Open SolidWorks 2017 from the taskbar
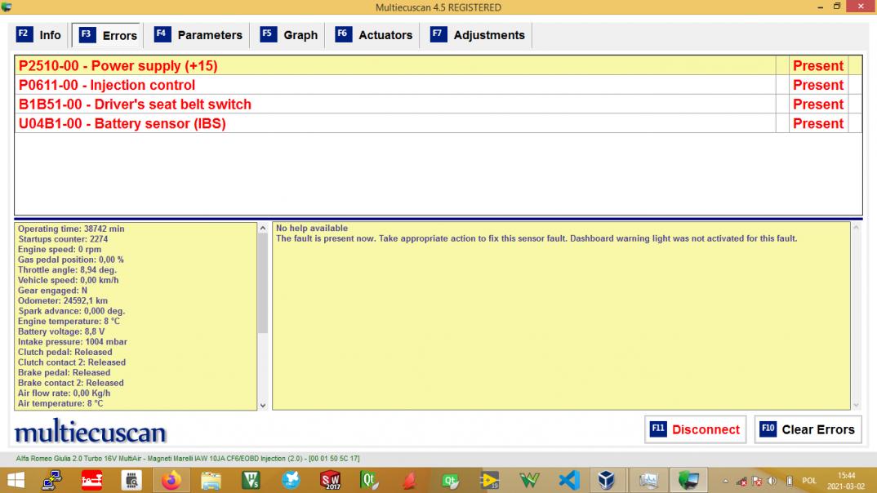Screen dimensions: 877x493 click(x=330, y=480)
